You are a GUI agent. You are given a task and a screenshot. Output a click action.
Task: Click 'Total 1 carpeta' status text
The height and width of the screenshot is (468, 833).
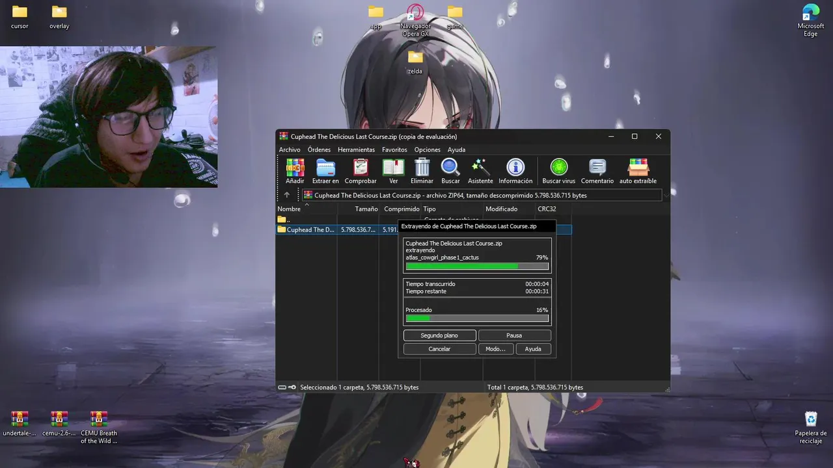tap(535, 387)
